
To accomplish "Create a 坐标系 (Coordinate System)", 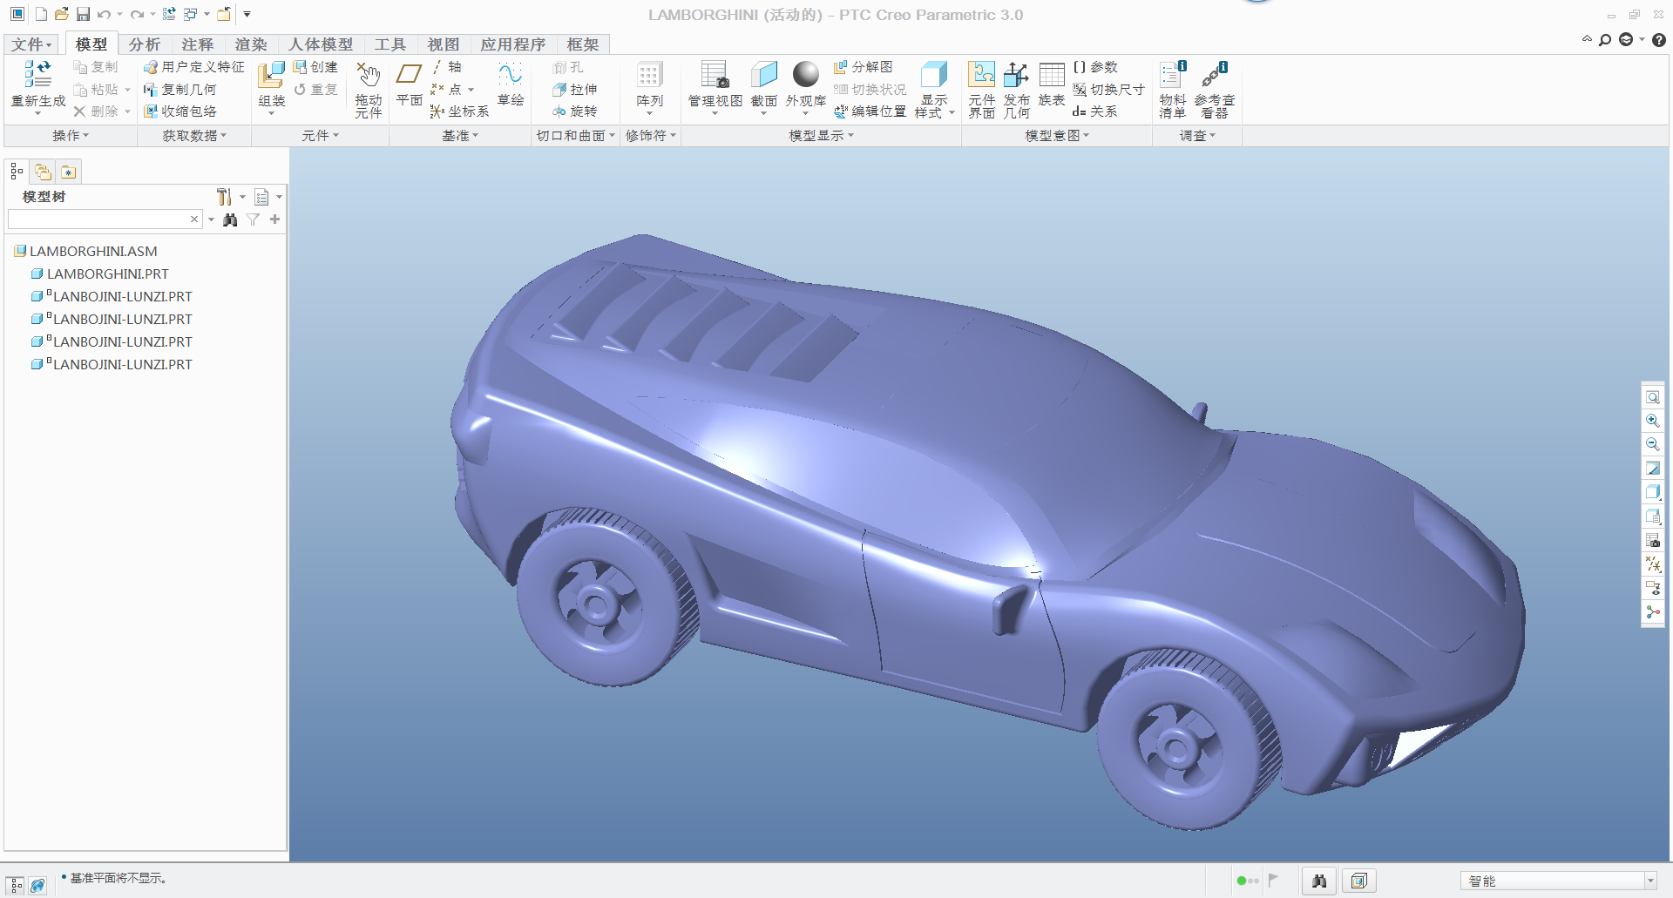I will coord(460,111).
